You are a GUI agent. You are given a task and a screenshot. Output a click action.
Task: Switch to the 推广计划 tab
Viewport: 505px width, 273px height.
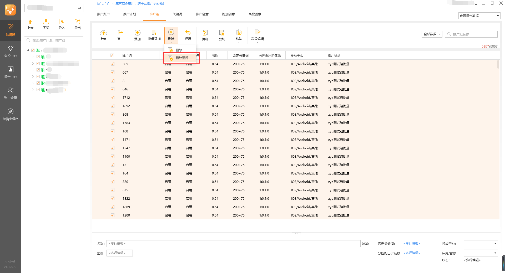[129, 14]
